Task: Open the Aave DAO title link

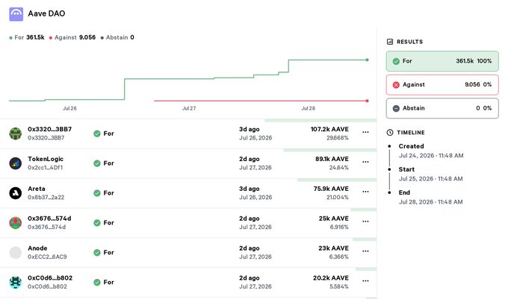Action: click(x=46, y=13)
